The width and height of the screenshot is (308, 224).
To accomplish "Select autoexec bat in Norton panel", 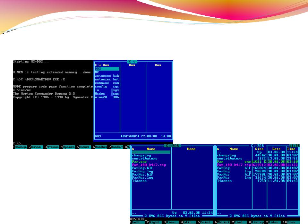I will point(107,79).
